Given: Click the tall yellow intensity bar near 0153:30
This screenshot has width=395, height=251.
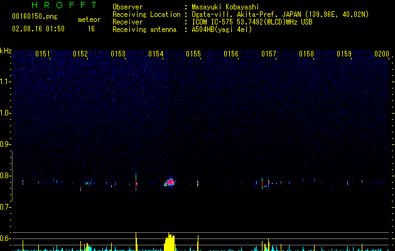Looking at the screenshot, I should click(x=136, y=242).
